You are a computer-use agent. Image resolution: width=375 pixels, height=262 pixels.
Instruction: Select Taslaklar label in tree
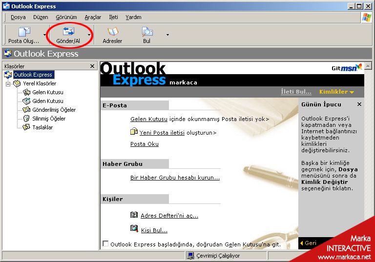(x=42, y=127)
